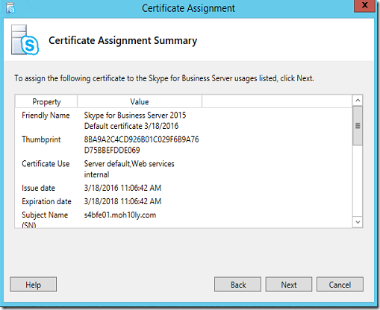
Task: Select the Value column header
Action: (x=140, y=101)
